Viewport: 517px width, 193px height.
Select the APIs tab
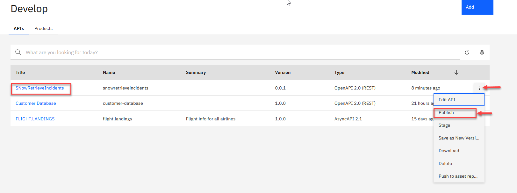tap(19, 28)
